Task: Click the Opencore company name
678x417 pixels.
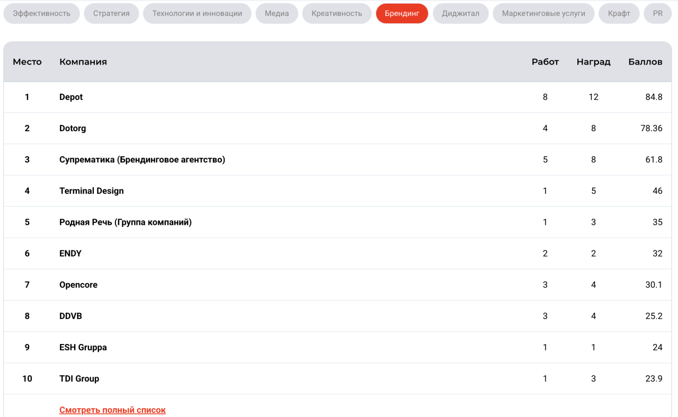Action: [x=78, y=285]
